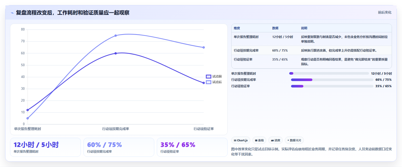Click x-axis label 单次报告整理耗时

click(x=28, y=129)
